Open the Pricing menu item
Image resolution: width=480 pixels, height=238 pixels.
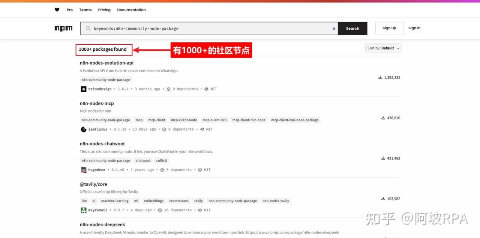pos(104,10)
